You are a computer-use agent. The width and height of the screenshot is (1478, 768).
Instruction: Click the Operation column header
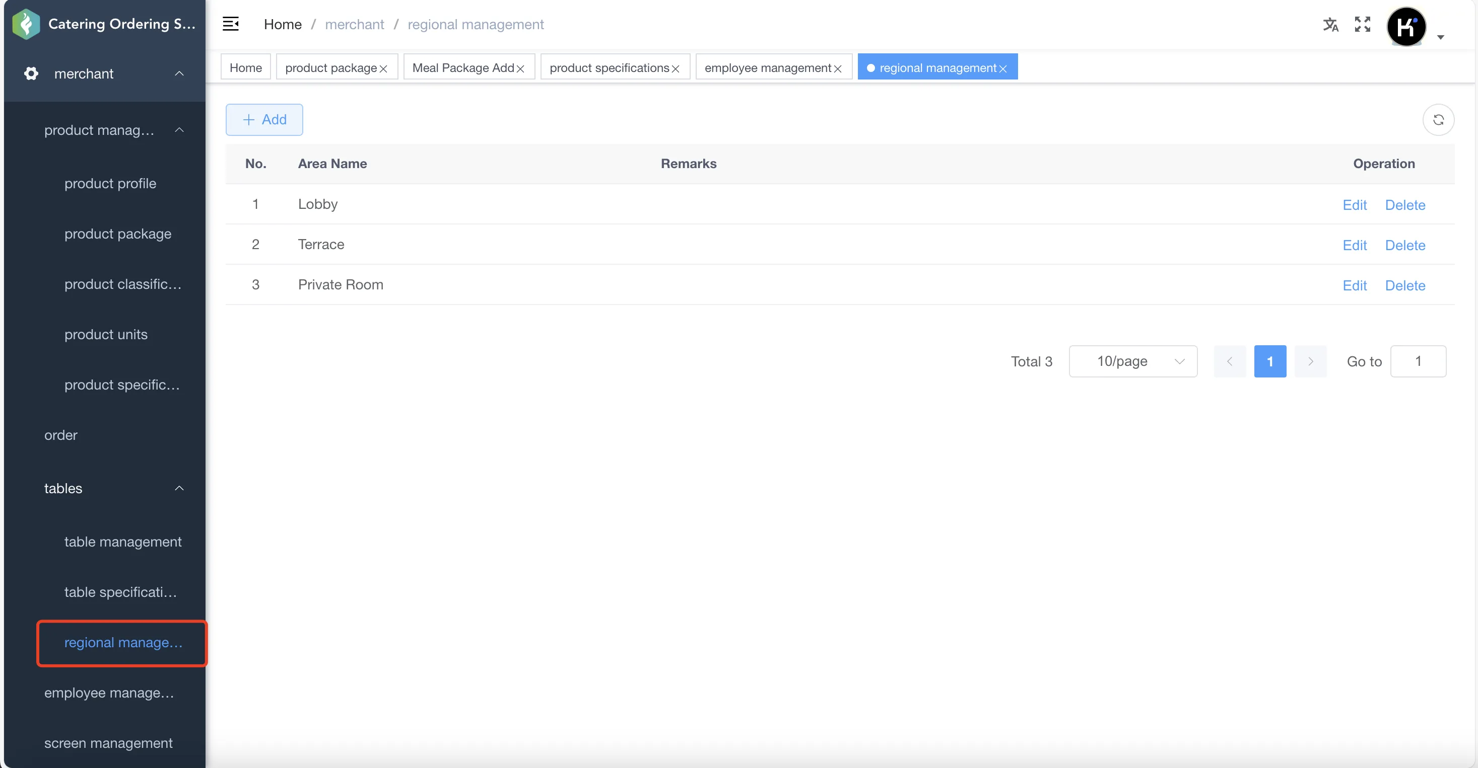1384,164
